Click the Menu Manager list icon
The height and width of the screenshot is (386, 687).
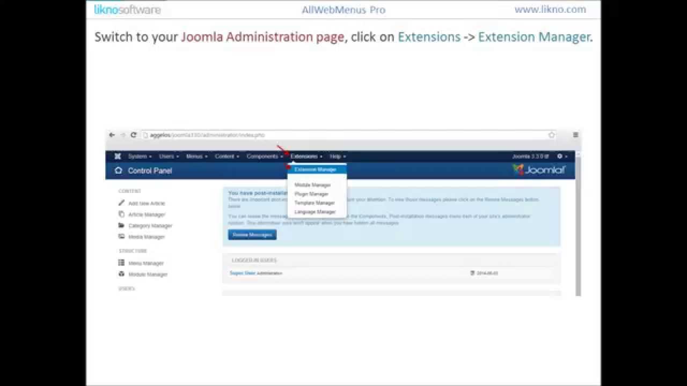122,263
